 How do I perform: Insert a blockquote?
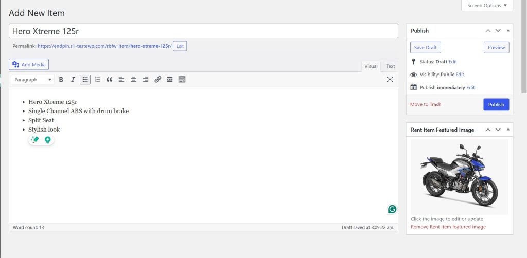[x=109, y=80]
